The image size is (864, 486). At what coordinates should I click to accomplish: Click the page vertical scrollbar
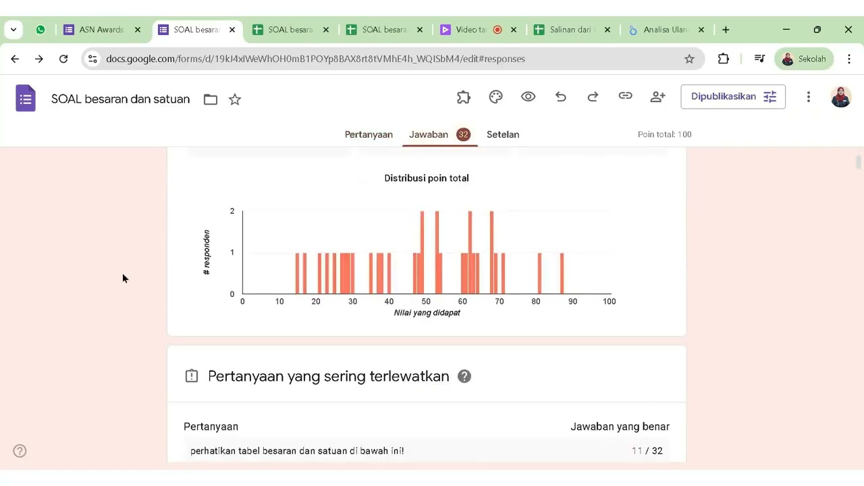[x=859, y=162]
